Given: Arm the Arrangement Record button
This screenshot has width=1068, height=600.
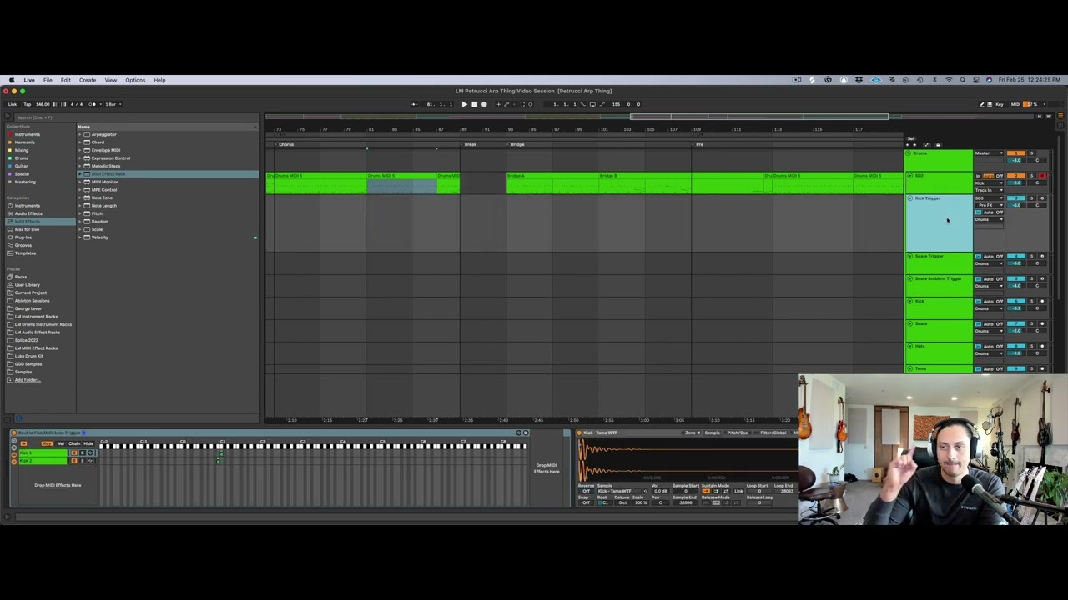Looking at the screenshot, I should 484,104.
